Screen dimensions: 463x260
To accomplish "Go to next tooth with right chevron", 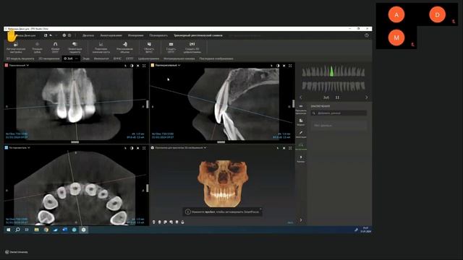I will (367, 97).
